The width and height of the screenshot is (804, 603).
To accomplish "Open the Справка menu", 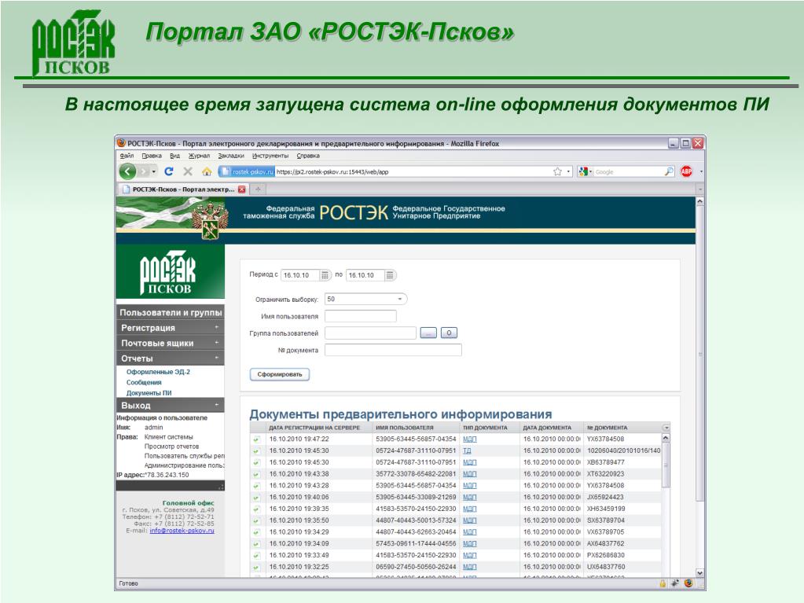I will (308, 156).
